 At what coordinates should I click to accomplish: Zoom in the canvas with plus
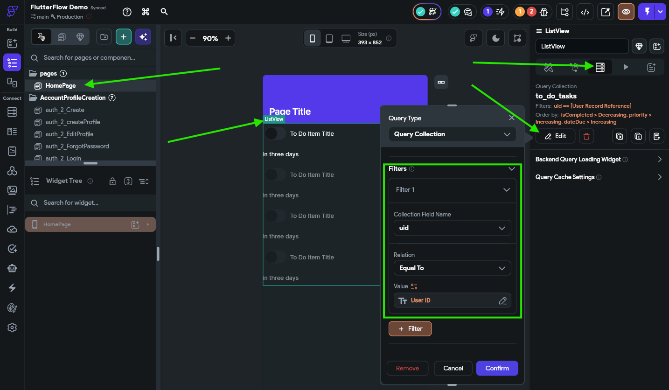click(228, 38)
